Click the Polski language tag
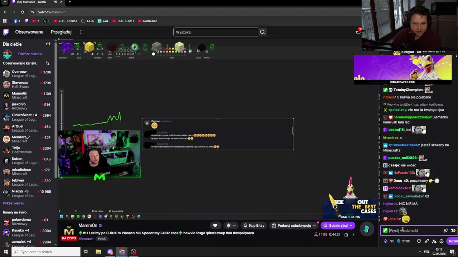This screenshot has height=257, width=458. 102,239
